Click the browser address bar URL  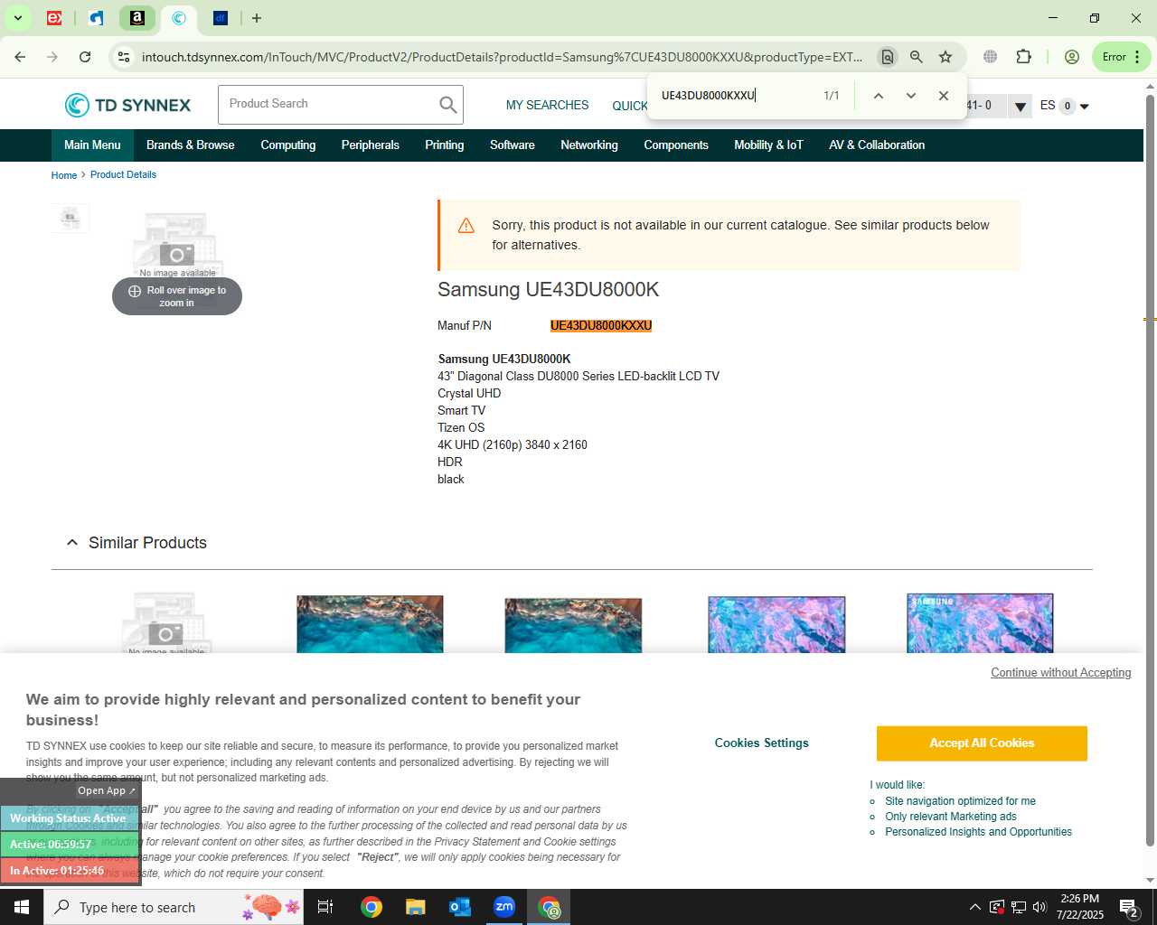502,57
